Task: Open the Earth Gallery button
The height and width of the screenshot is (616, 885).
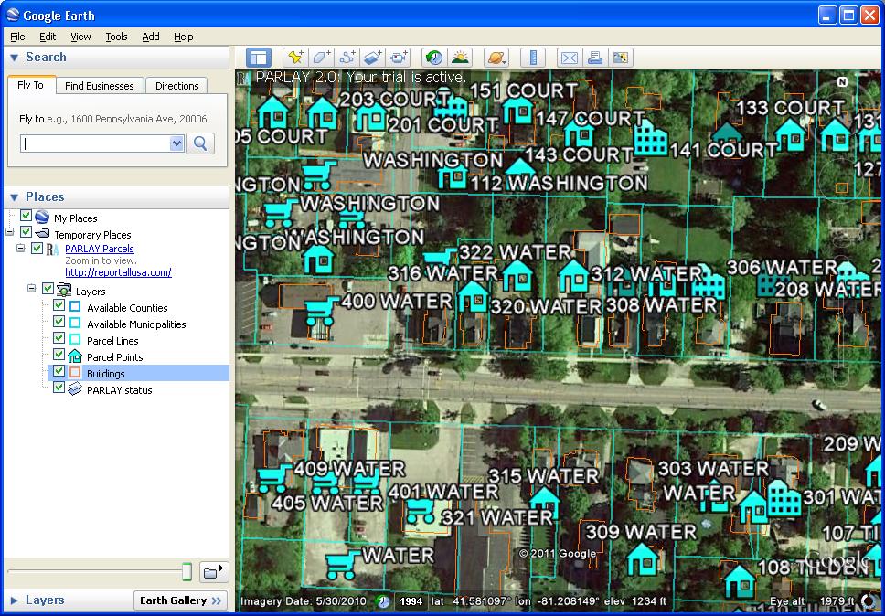Action: point(181,600)
